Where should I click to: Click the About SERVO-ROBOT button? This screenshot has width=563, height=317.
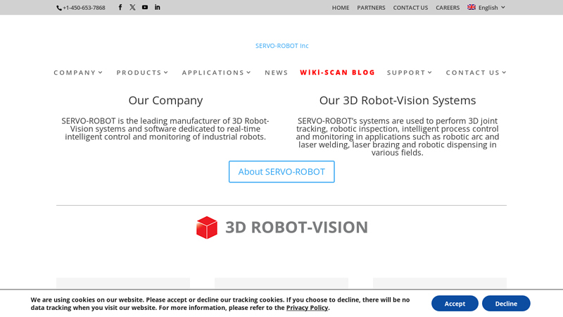[x=281, y=172]
